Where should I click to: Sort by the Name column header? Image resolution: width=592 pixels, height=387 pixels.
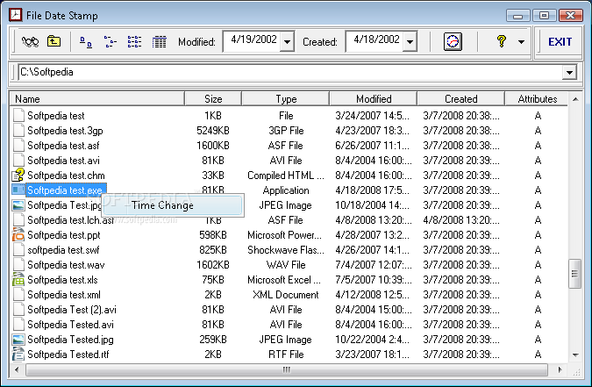[97, 98]
